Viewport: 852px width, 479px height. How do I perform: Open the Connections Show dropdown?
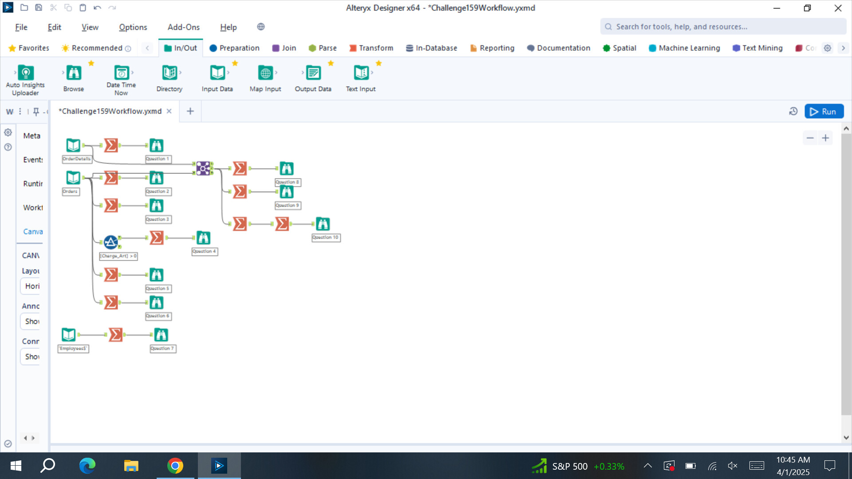click(31, 357)
